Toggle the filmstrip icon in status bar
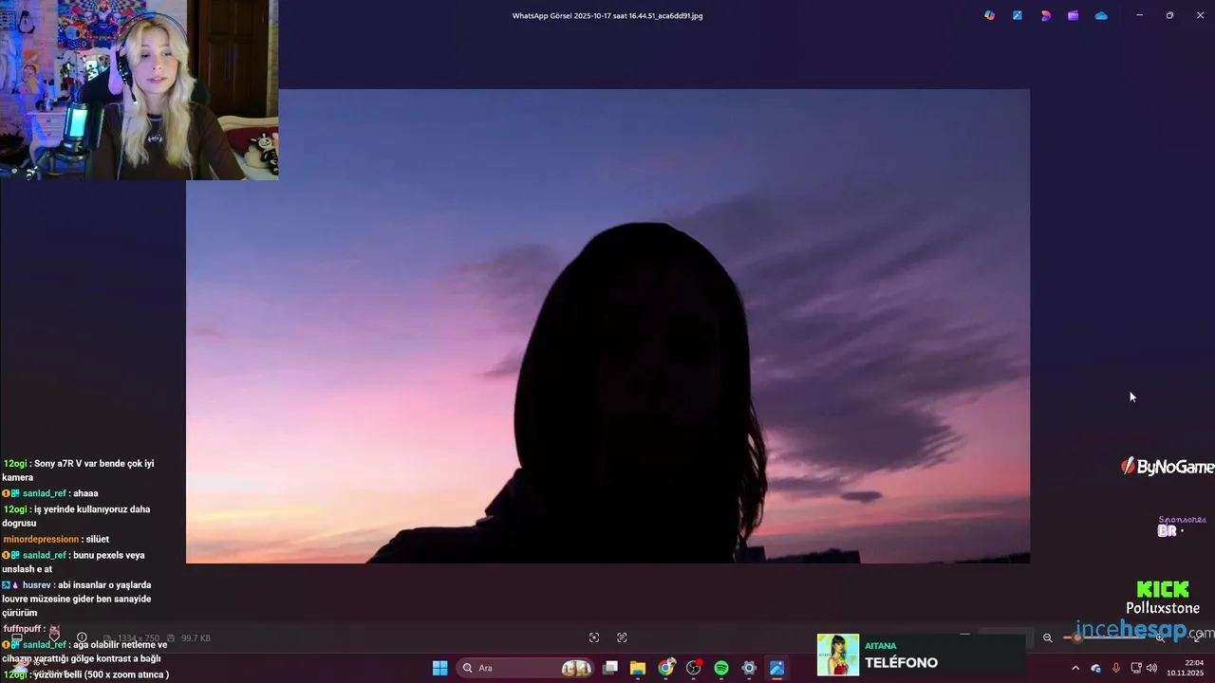Image resolution: width=1215 pixels, height=683 pixels. pyautogui.click(x=16, y=637)
